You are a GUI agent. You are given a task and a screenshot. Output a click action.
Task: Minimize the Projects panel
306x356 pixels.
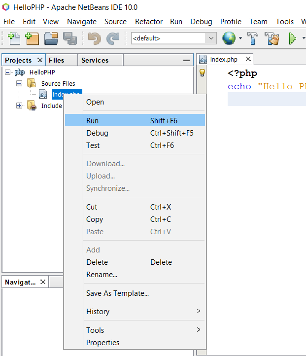point(186,60)
